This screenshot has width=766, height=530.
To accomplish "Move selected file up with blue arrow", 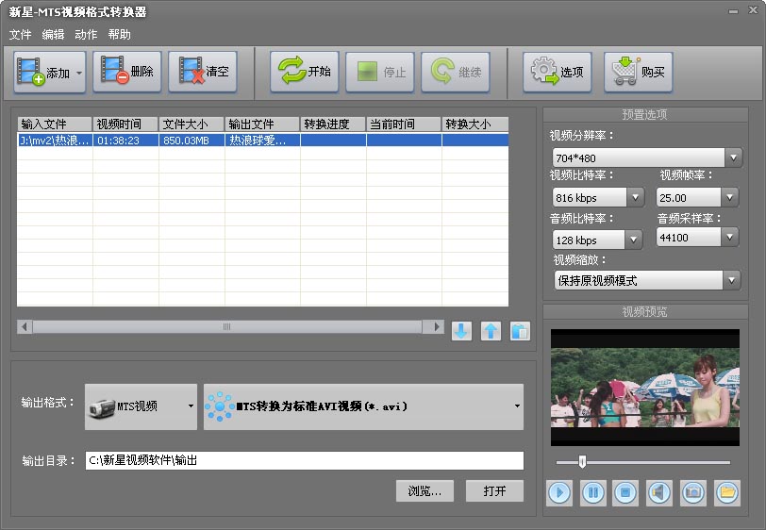I will point(491,331).
